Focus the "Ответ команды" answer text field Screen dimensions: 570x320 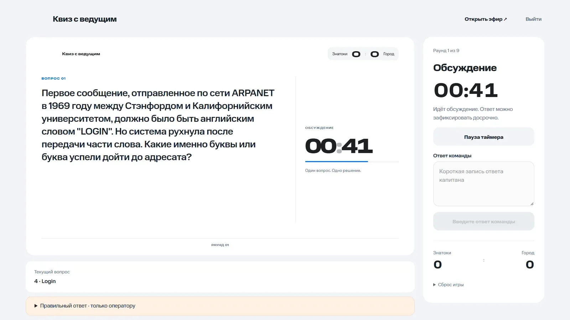(483, 184)
